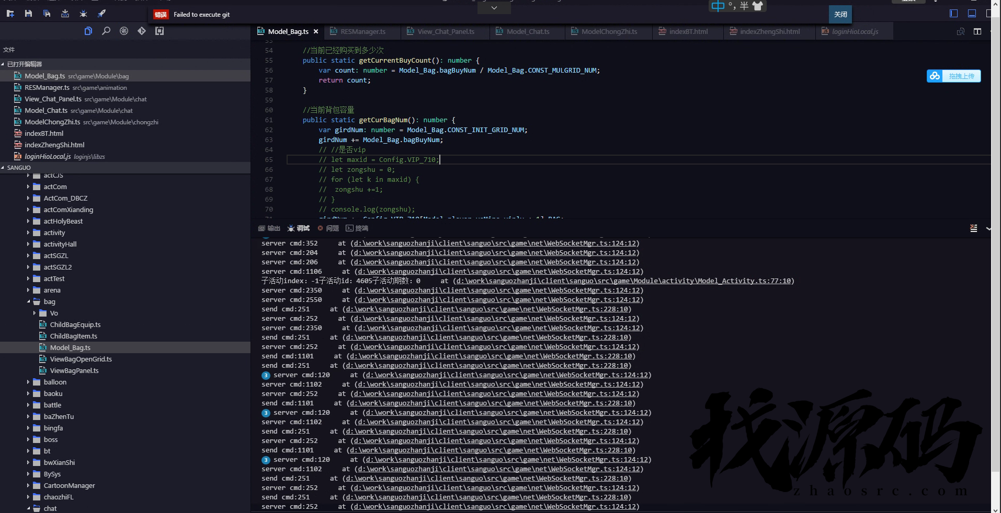1001x513 pixels.
Task: Click the open-preview search icon above editor
Action: (961, 32)
